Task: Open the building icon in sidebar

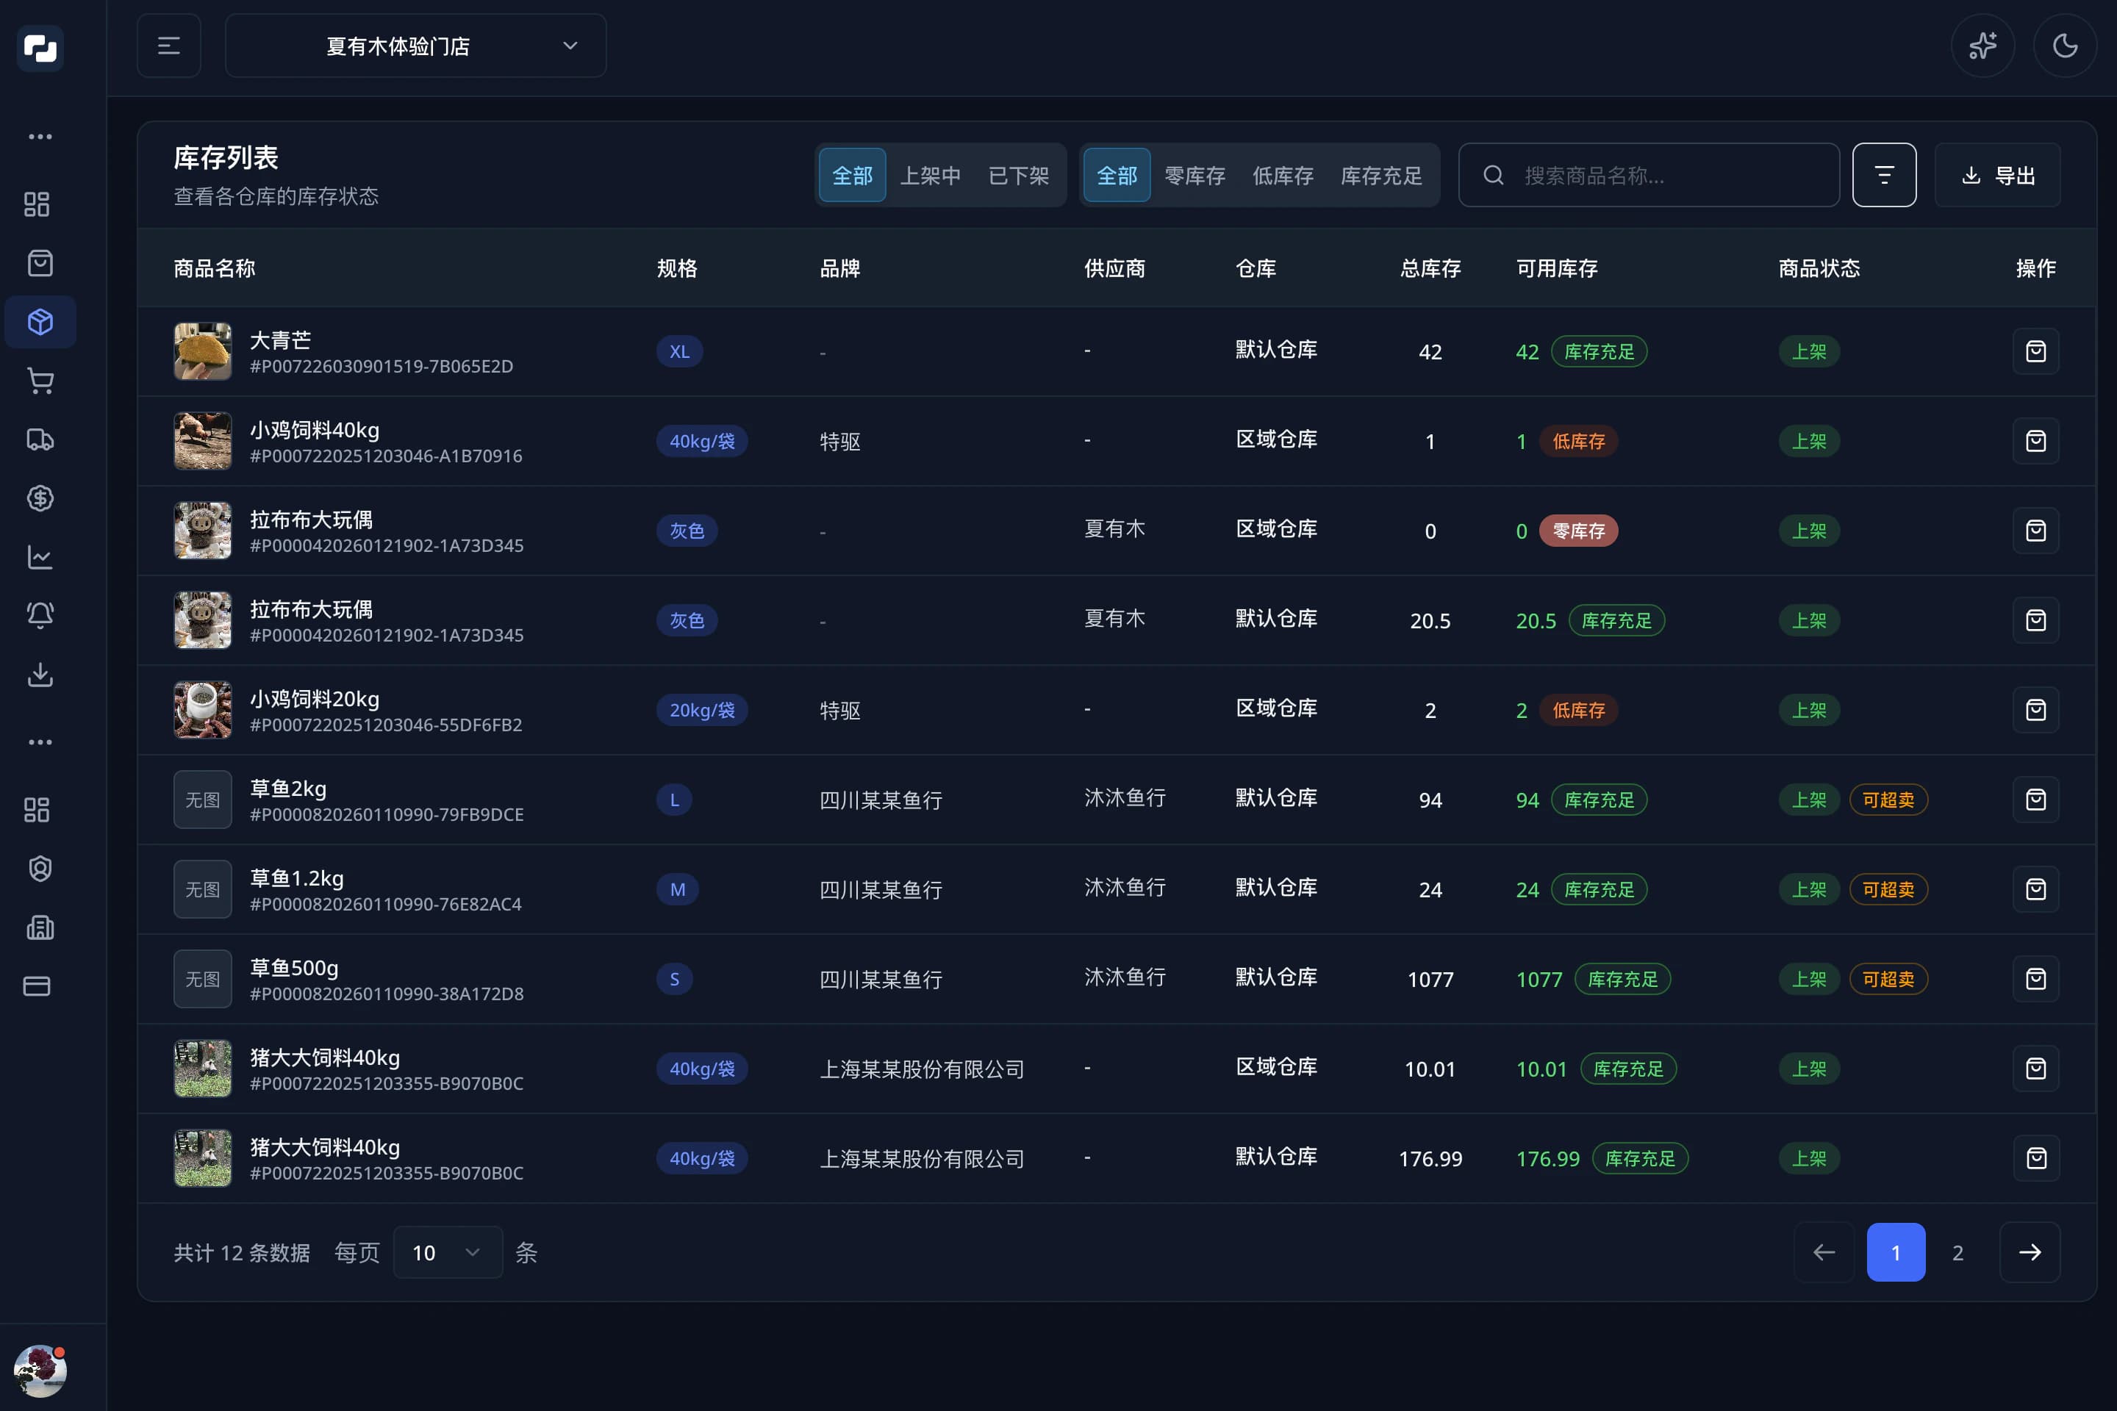Action: [40, 927]
